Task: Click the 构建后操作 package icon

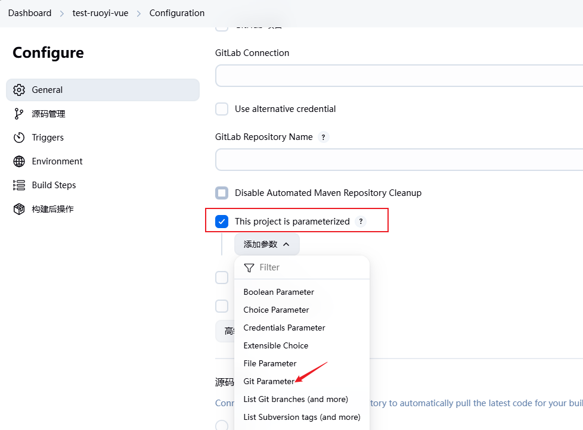Action: tap(19, 209)
